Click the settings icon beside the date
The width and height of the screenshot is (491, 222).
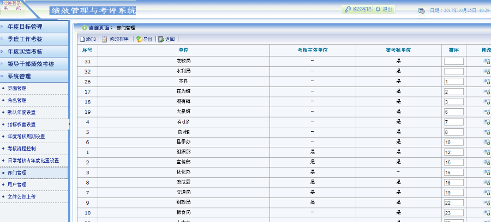click(422, 11)
